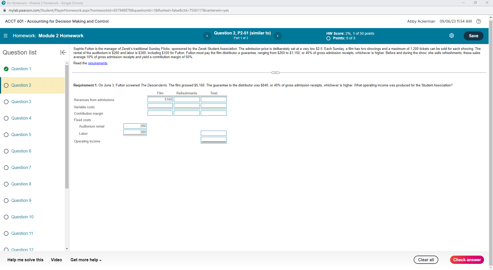Select Question 9 in the list

21,201
